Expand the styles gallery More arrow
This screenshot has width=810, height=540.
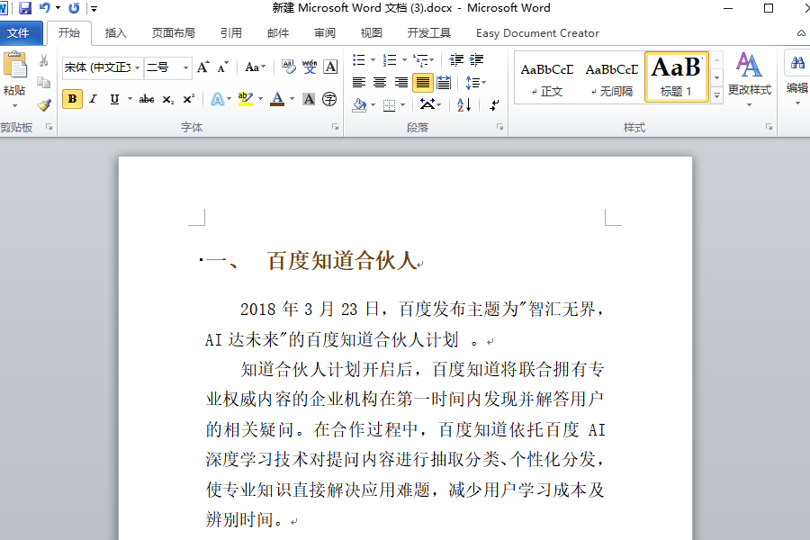click(717, 95)
